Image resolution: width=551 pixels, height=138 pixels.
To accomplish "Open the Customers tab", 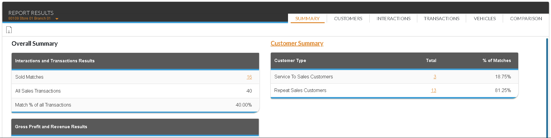I will (x=348, y=18).
